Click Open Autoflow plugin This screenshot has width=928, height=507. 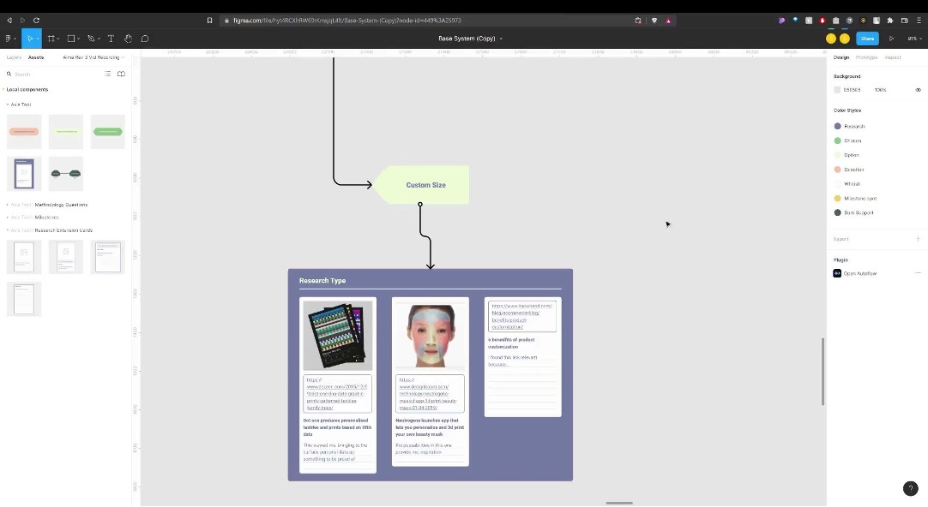click(x=855, y=273)
